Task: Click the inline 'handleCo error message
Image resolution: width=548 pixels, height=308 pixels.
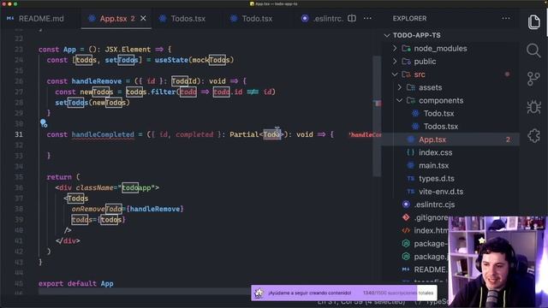Action: (x=365, y=135)
